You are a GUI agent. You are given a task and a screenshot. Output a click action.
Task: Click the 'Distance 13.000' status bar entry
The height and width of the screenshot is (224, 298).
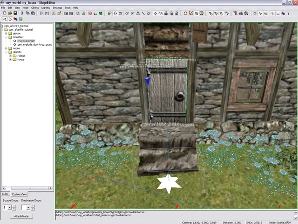[232, 222]
